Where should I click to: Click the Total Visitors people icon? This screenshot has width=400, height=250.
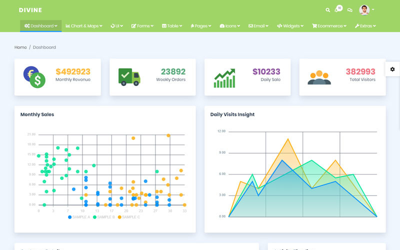[x=319, y=77]
